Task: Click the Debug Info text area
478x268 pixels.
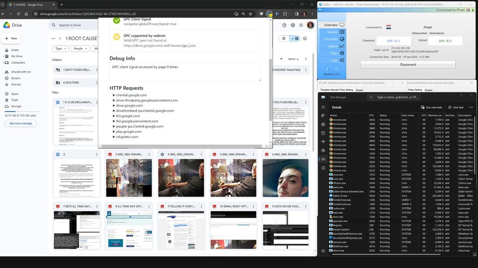Action: (185, 72)
